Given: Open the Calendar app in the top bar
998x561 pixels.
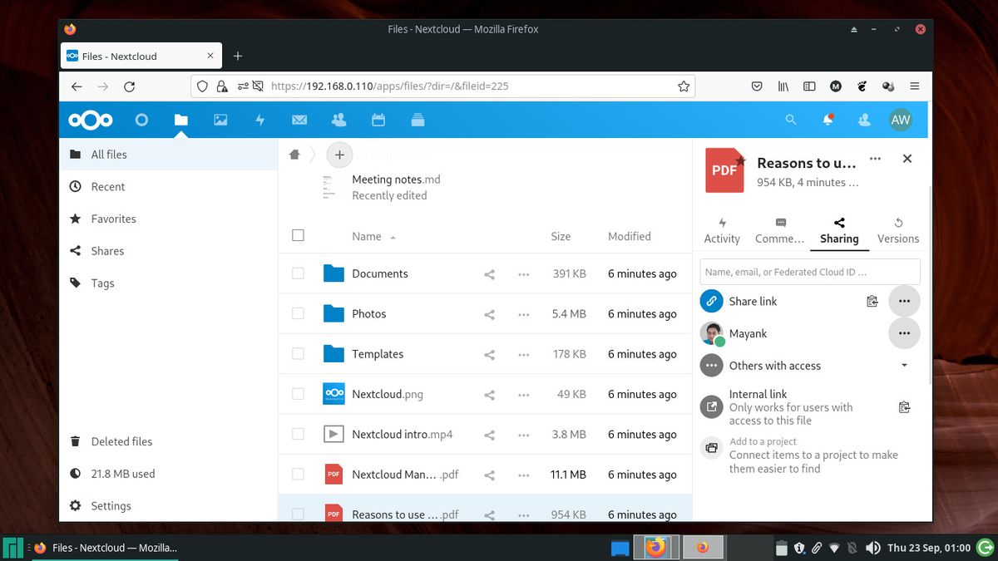Looking at the screenshot, I should pos(378,120).
